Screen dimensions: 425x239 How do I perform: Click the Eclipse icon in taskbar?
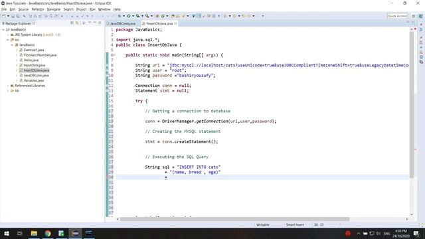coord(75,233)
